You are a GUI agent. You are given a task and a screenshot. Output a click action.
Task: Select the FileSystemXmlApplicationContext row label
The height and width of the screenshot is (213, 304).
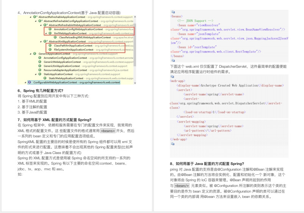pyautogui.click(x=74, y=50)
